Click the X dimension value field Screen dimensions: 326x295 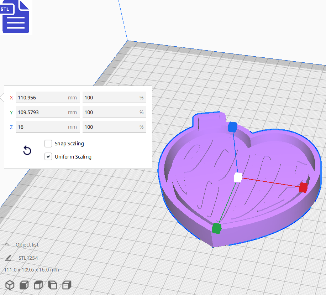[48, 97]
